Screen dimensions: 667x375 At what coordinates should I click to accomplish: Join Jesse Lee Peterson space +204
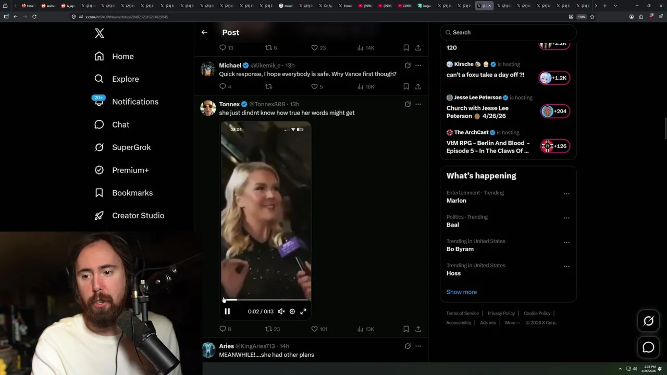554,111
